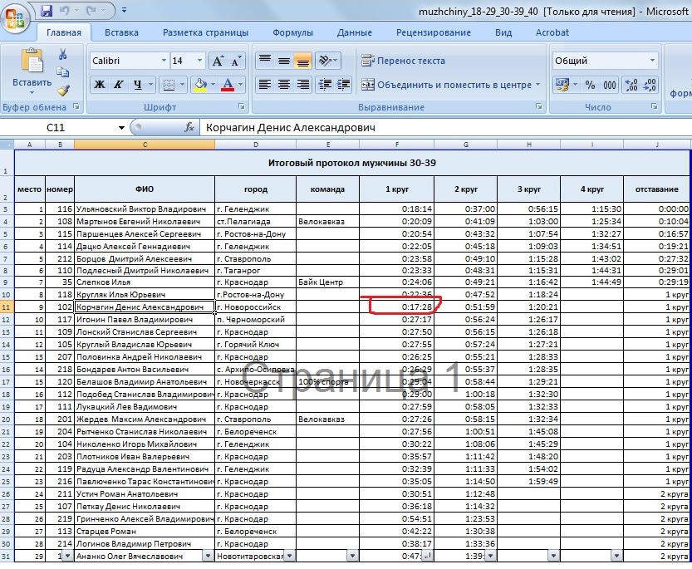Viewport: 692px width, 569px height.
Task: Click the increase decimal button
Action: [631, 85]
